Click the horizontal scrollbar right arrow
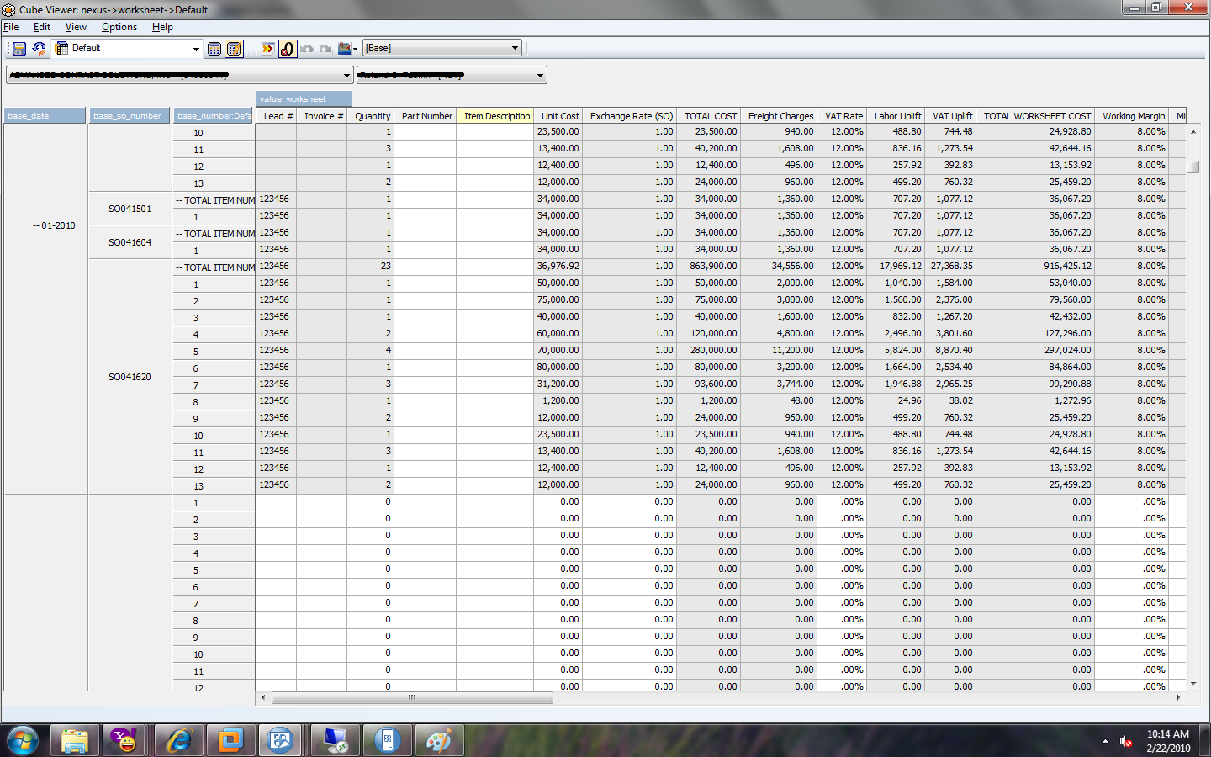This screenshot has height=757, width=1211. pos(1178,697)
